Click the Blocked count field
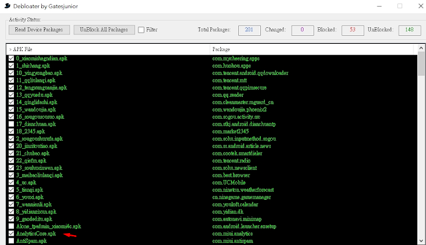Viewport: 426px width, 245px height. click(353, 30)
